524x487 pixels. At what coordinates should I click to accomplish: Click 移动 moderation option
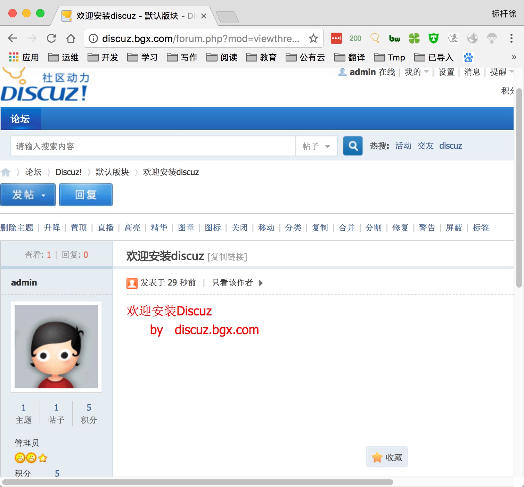coord(266,228)
